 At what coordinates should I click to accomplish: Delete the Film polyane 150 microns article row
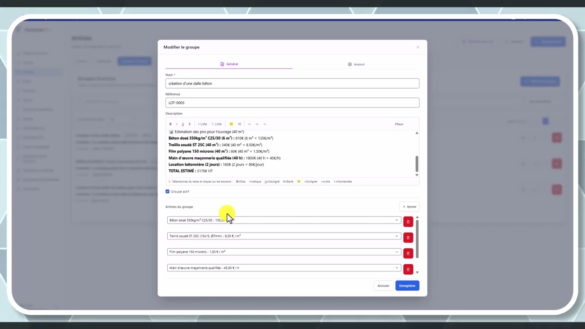pos(408,253)
